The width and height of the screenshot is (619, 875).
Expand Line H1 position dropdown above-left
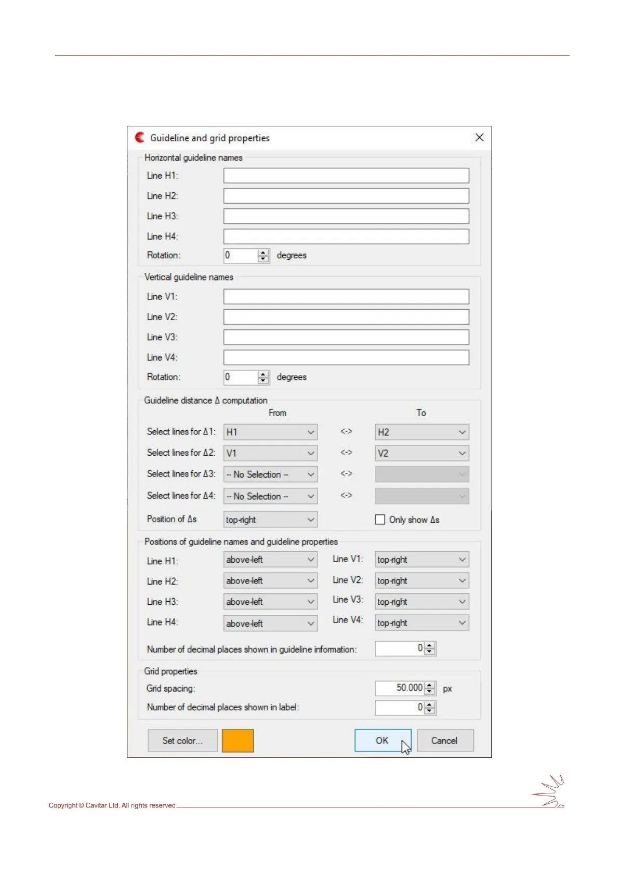tap(270, 560)
